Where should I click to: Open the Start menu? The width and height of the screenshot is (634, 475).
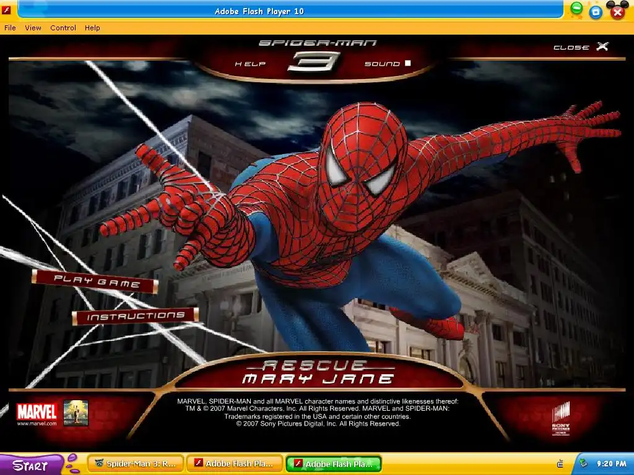tap(30, 465)
